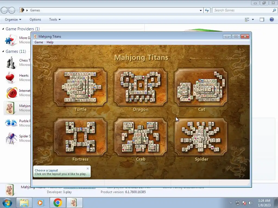Viewport: 278px width, 208px height.
Task: Choose the Turtle layout thumbnail
Action: point(80,87)
